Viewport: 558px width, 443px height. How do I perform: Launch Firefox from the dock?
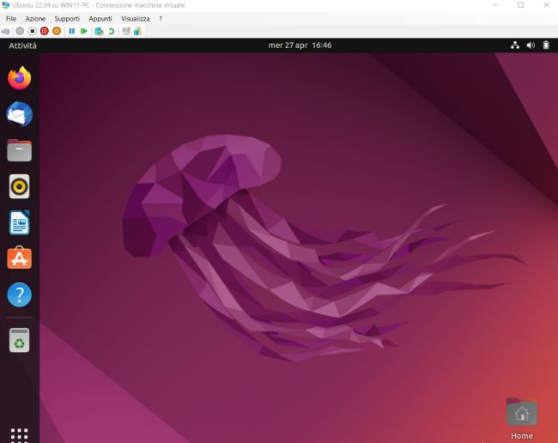pos(20,78)
